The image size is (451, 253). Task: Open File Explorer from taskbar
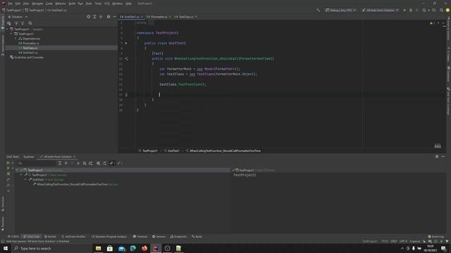pos(99,248)
